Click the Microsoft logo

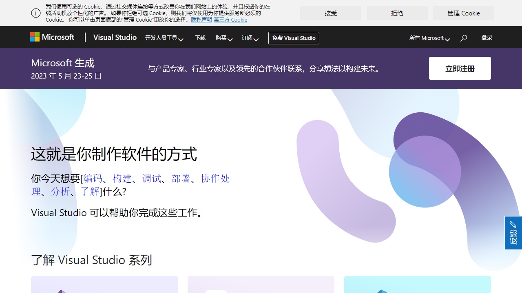[52, 37]
